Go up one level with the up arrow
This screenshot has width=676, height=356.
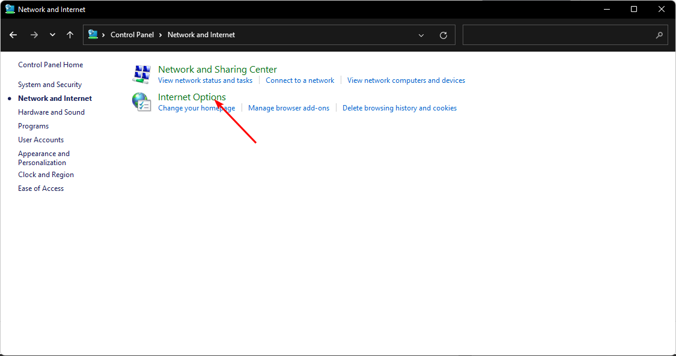pyautogui.click(x=70, y=35)
